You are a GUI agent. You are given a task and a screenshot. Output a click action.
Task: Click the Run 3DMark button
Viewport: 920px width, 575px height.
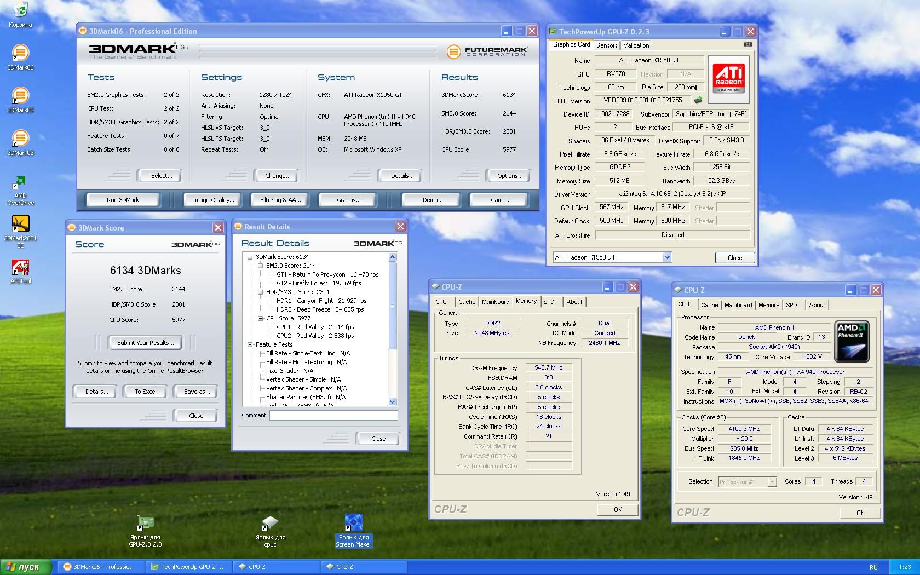123,200
